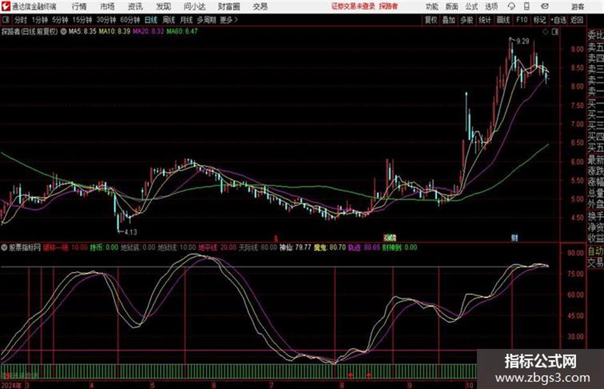Click the 多股 multi-stock button
604x389 pixels.
pyautogui.click(x=467, y=20)
